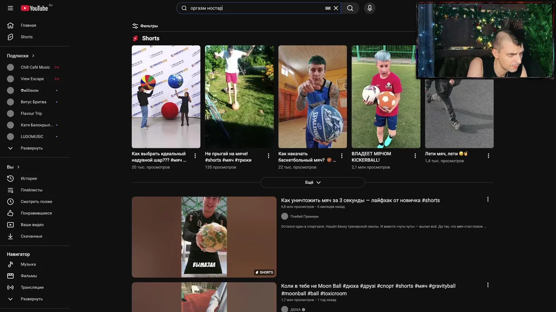556x312 pixels.
Task: Click the virtual keyboard icon in search box
Action: [328, 8]
